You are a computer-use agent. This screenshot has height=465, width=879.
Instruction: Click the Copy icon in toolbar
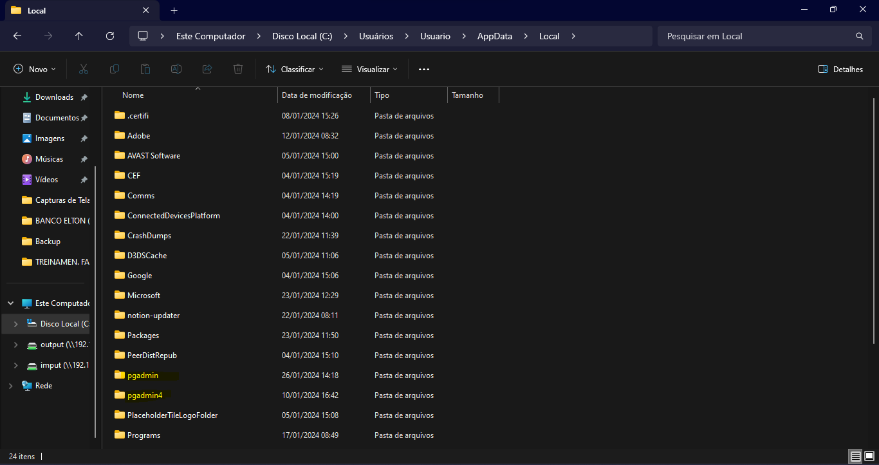point(115,69)
